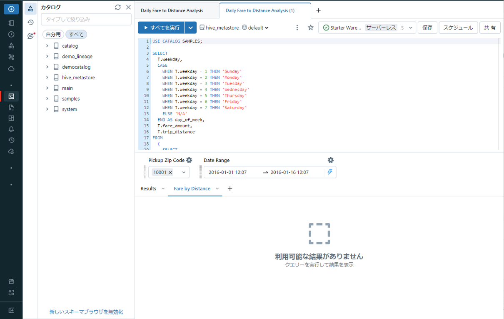Click the 保存 save button
Screen dimensions: 504x319
pyautogui.click(x=427, y=28)
